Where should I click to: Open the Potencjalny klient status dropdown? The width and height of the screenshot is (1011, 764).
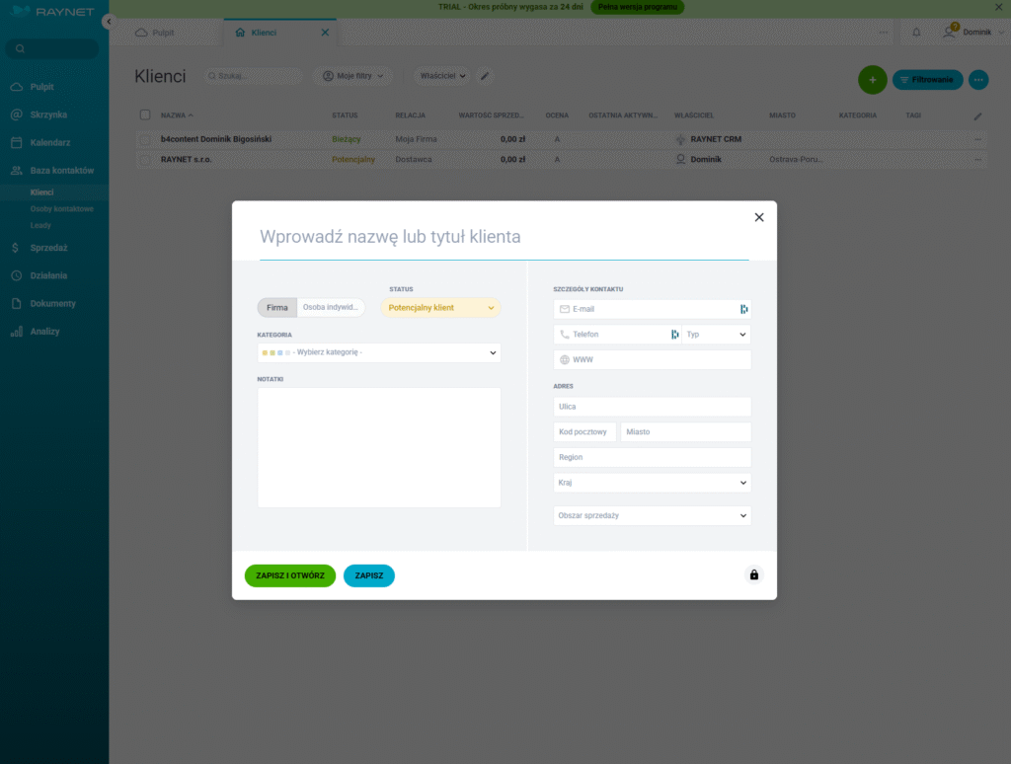440,307
